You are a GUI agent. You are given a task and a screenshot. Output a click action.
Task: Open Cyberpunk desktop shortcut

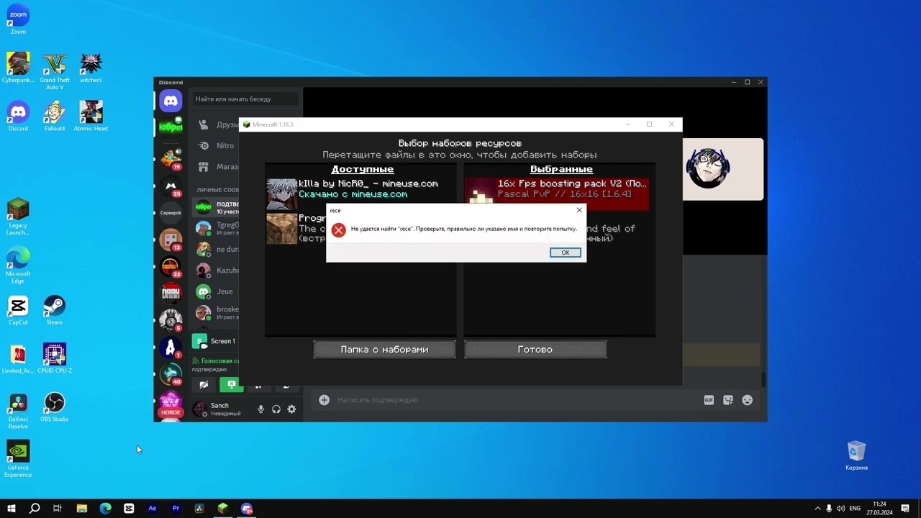pos(18,68)
